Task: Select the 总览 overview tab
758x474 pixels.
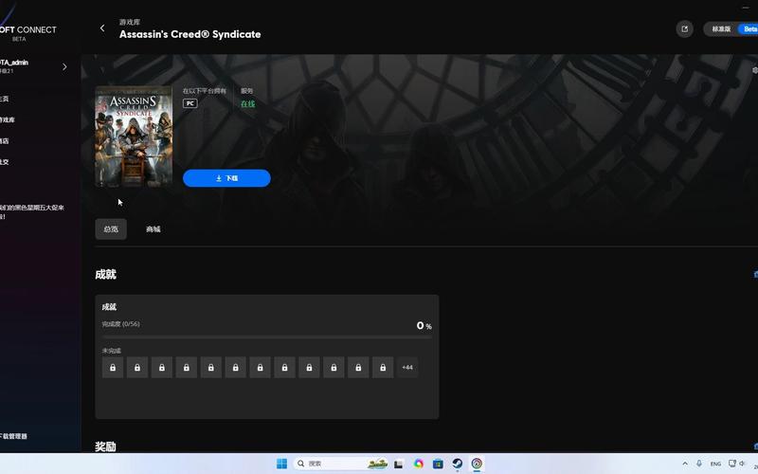Action: [x=111, y=229]
